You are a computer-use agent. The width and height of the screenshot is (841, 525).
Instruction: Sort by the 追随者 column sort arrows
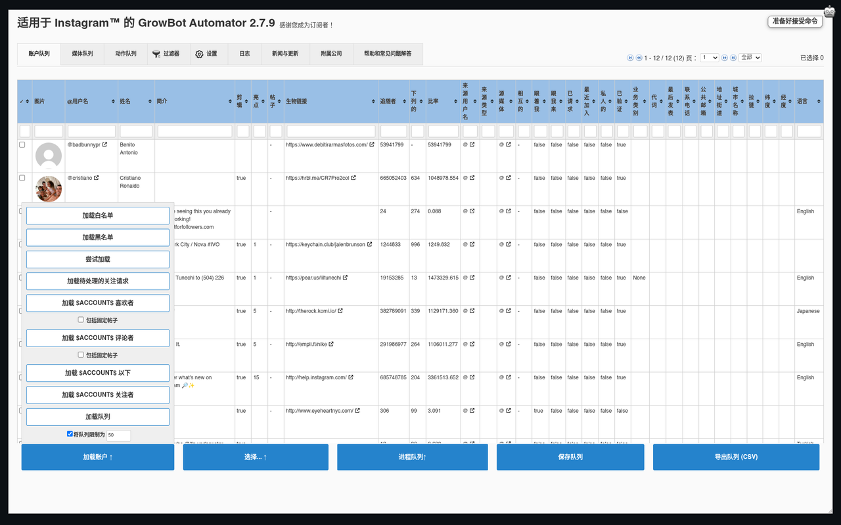(405, 102)
